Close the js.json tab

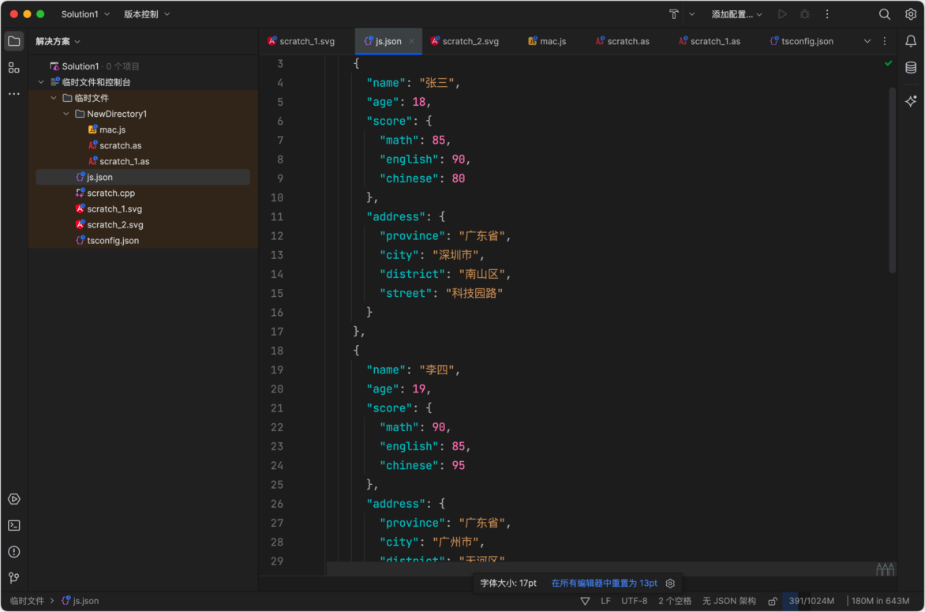pos(412,41)
